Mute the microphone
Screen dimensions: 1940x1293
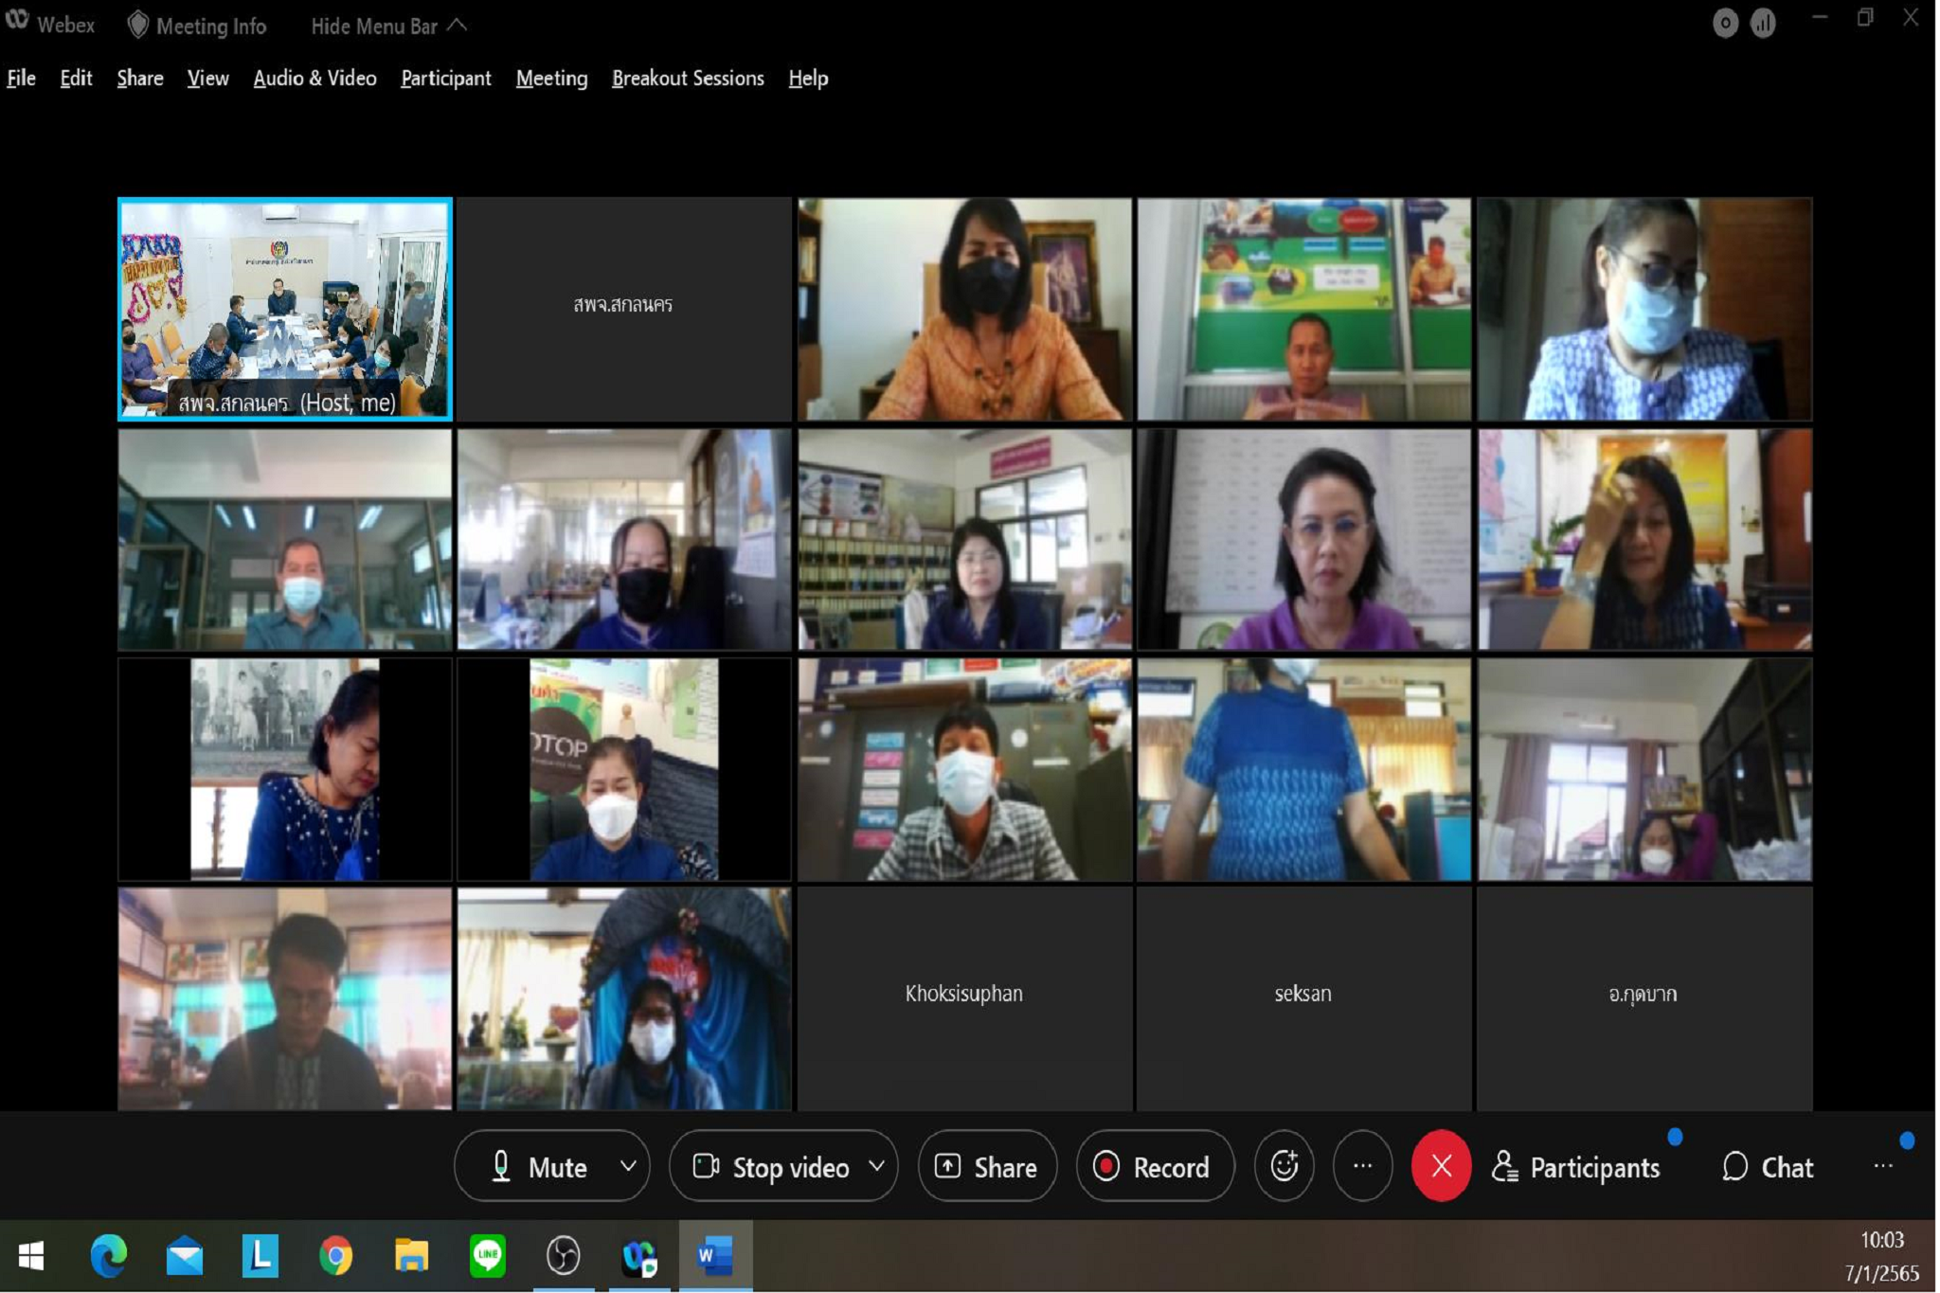(x=538, y=1166)
